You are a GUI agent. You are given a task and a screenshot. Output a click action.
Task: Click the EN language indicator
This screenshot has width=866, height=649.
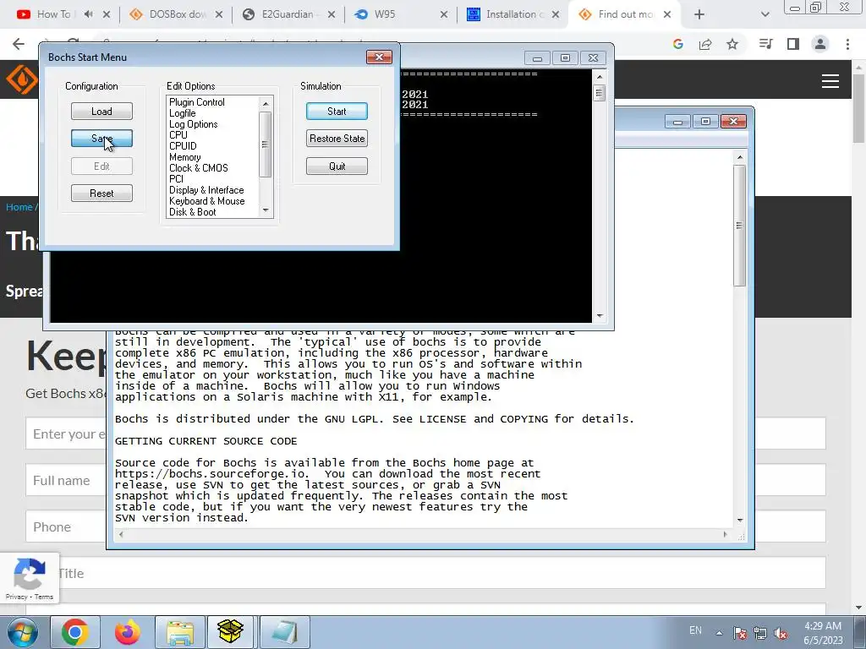pos(695,630)
